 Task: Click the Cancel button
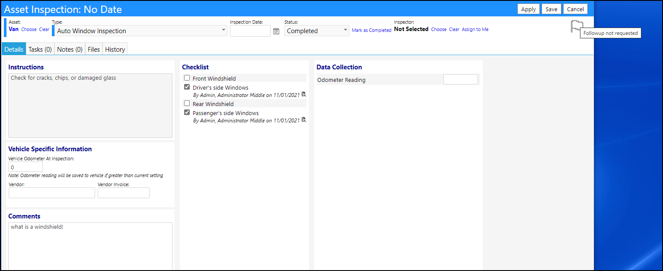[x=575, y=9]
